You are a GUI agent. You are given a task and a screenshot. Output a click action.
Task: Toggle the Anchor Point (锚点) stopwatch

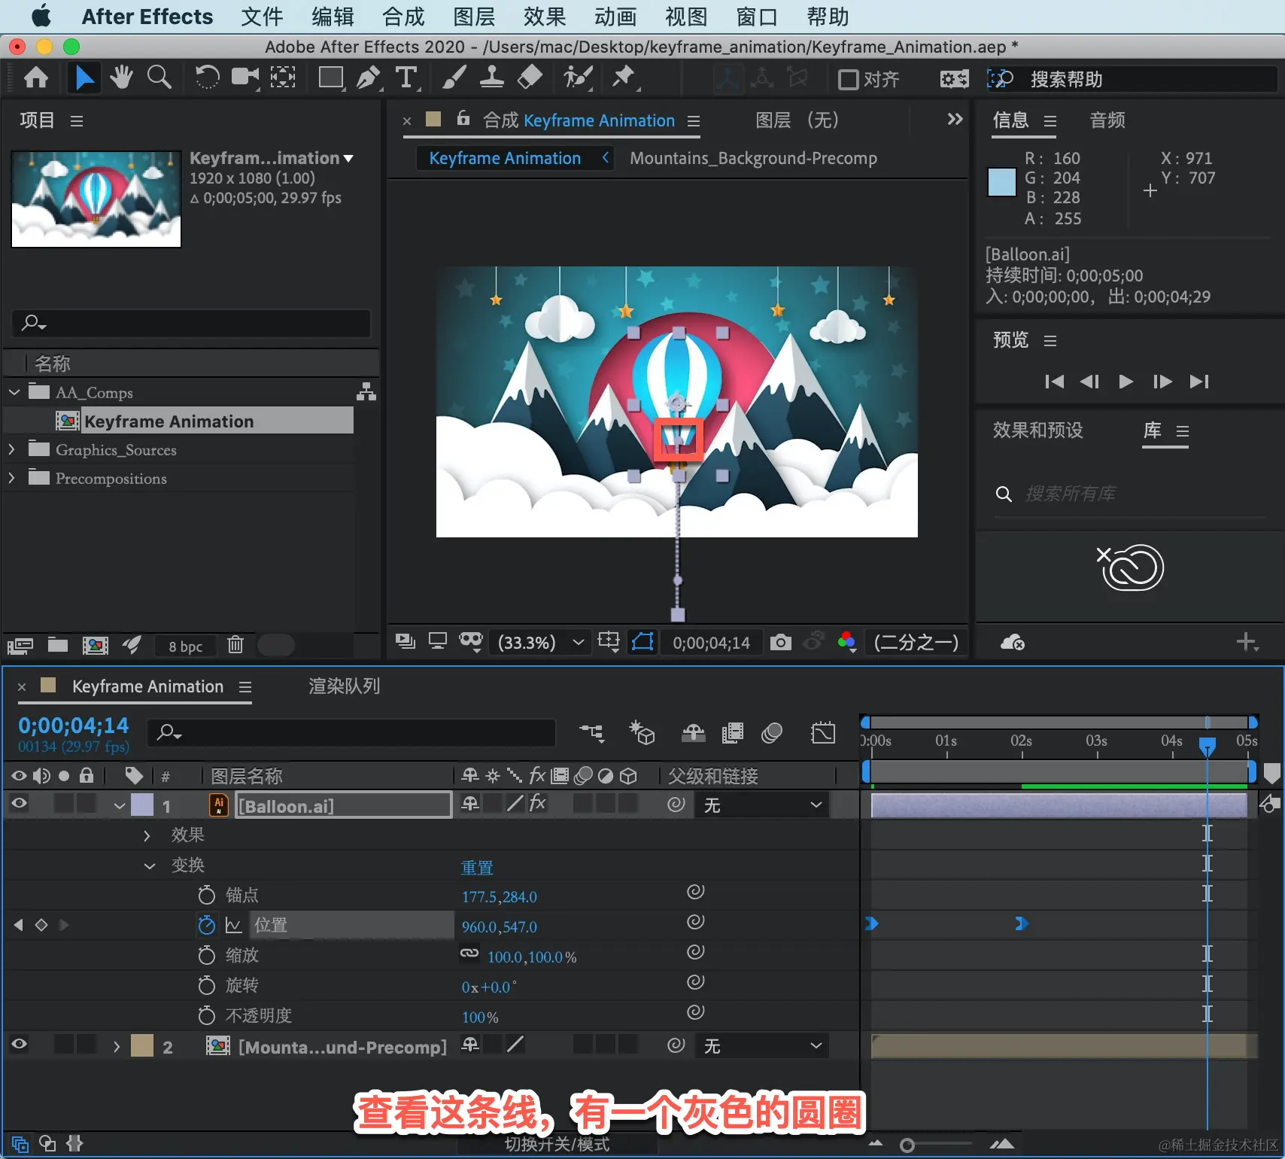[206, 895]
